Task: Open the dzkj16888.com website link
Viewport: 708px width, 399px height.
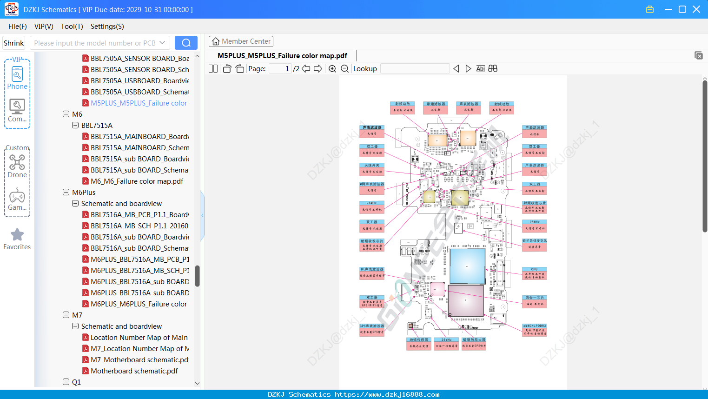Action: (387, 394)
